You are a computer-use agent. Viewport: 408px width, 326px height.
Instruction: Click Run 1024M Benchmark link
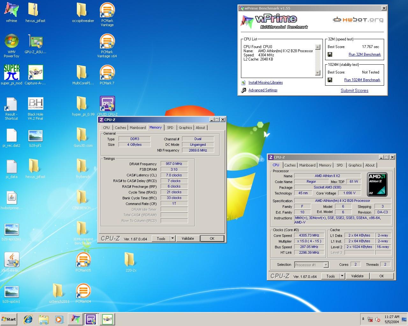(x=362, y=80)
